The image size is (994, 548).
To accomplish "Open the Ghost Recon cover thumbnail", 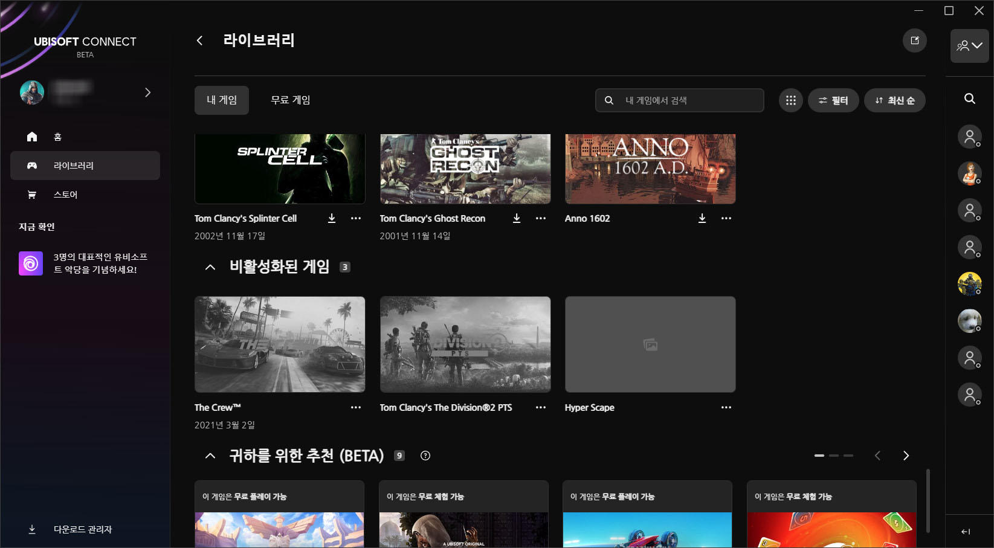I will [x=465, y=169].
